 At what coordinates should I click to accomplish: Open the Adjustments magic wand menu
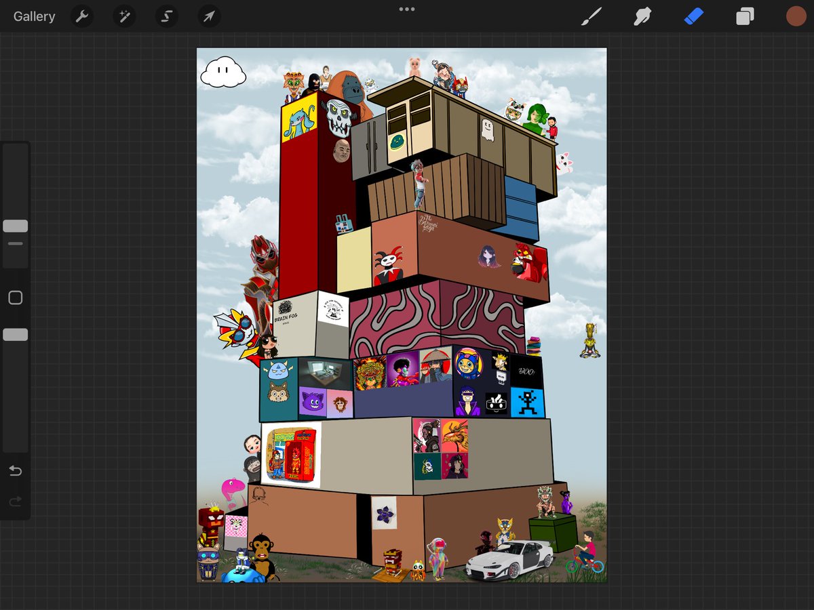point(124,16)
